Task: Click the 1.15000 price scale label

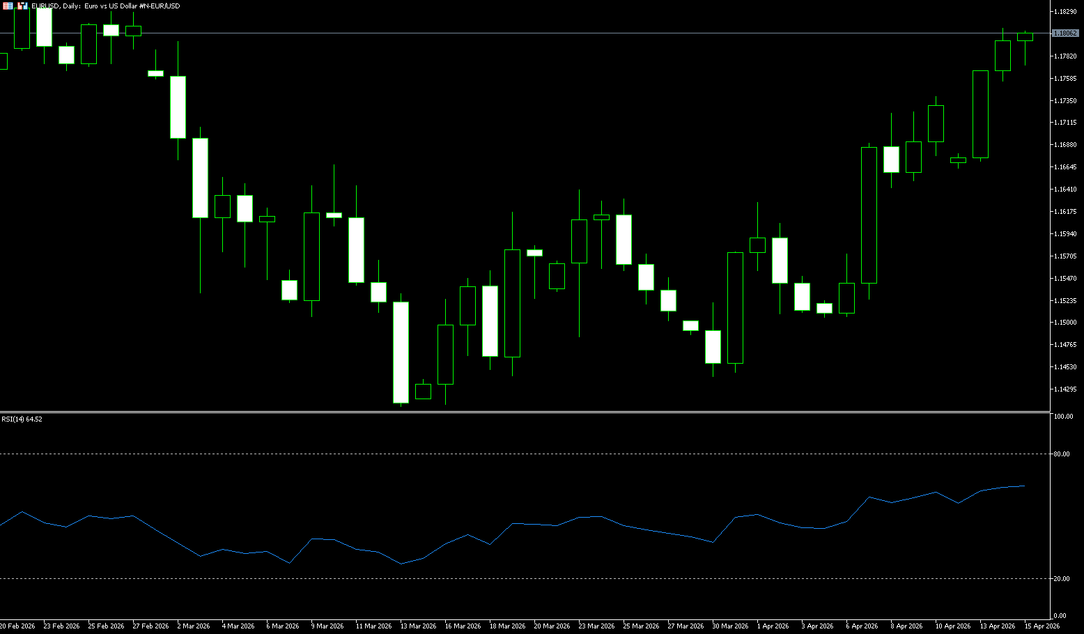Action: click(x=1065, y=323)
